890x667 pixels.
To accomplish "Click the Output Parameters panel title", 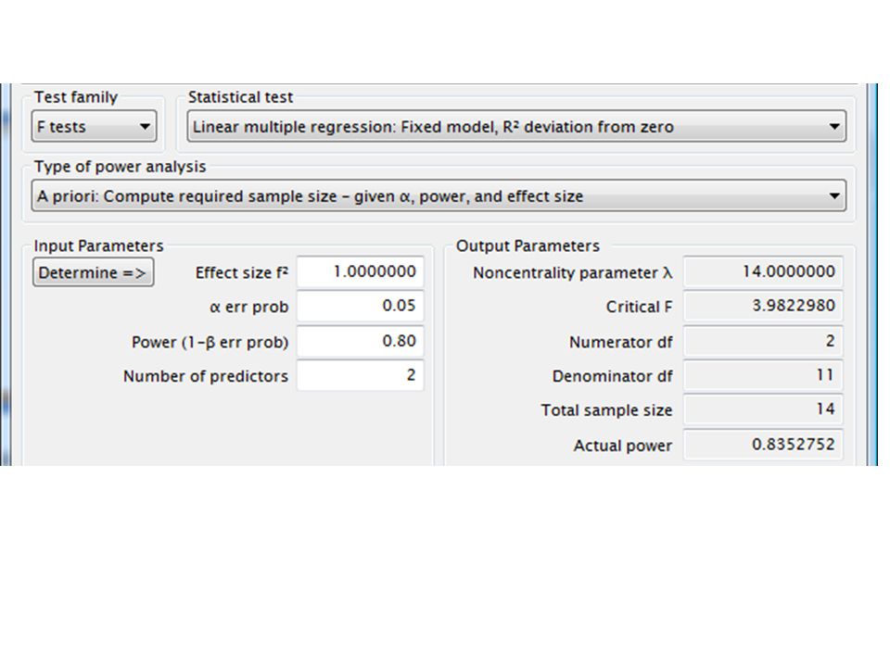I will 528,245.
